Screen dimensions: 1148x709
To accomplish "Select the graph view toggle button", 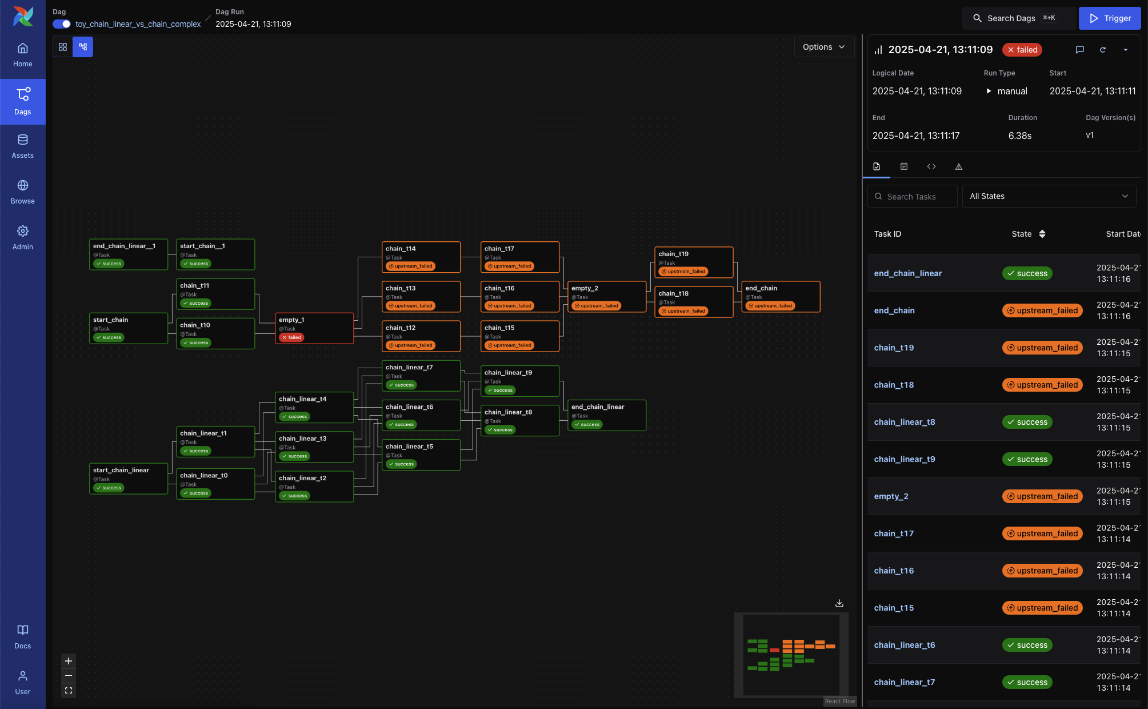I will (x=83, y=47).
